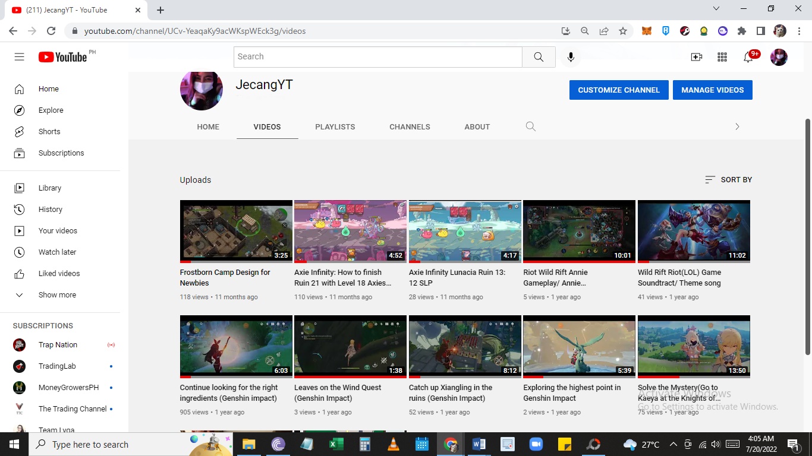Click the CUSTOMIZE CHANNEL button
812x456 pixels.
pos(619,90)
